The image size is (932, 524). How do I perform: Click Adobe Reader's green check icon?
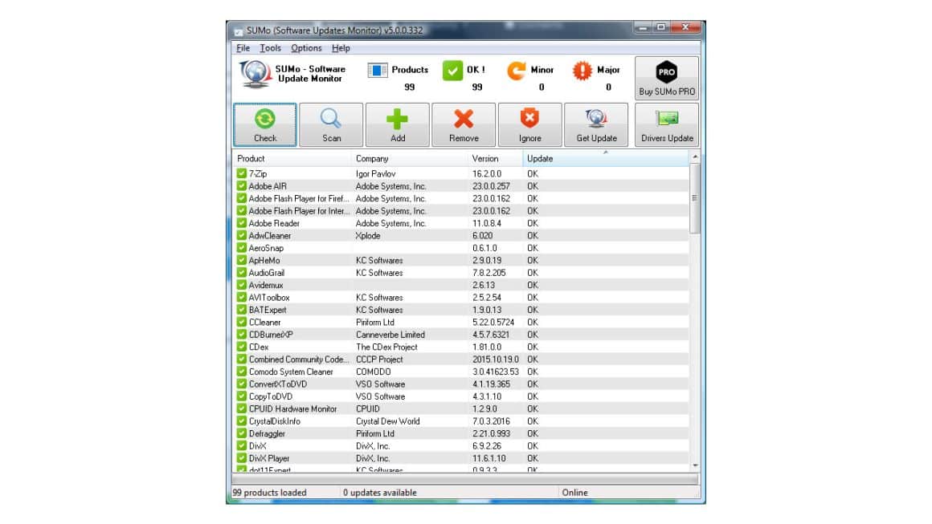(x=241, y=223)
